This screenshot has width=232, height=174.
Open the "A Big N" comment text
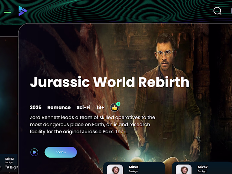coord(12,167)
